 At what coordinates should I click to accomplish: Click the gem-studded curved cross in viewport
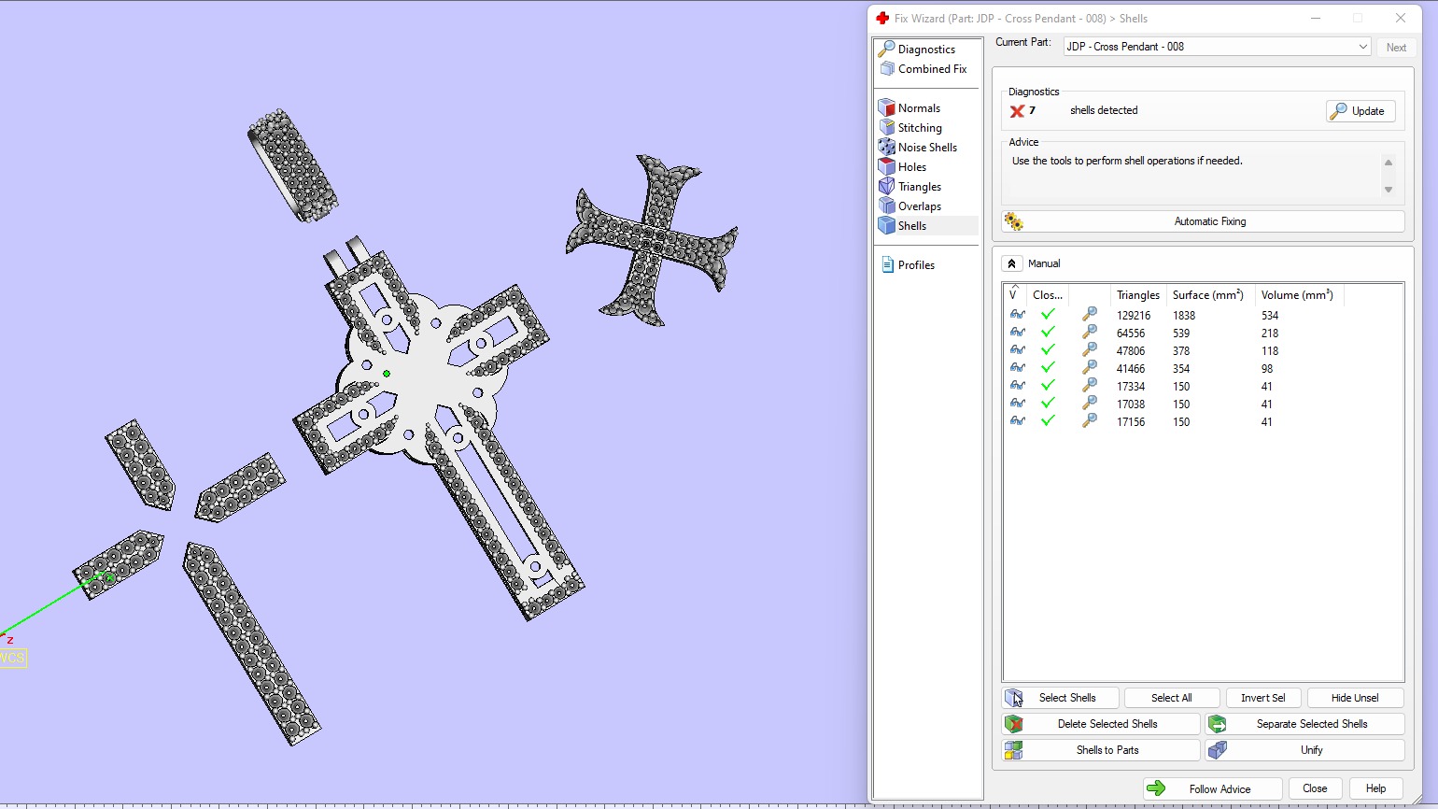point(652,240)
